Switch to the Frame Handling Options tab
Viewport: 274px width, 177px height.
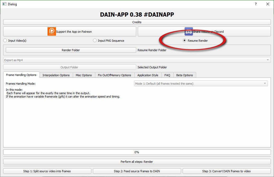[x=21, y=75]
